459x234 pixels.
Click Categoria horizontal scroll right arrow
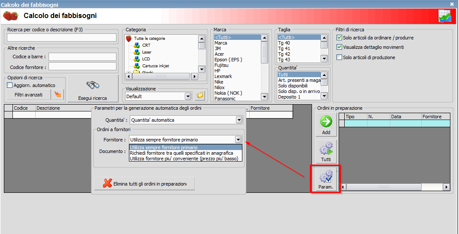[x=194, y=76]
